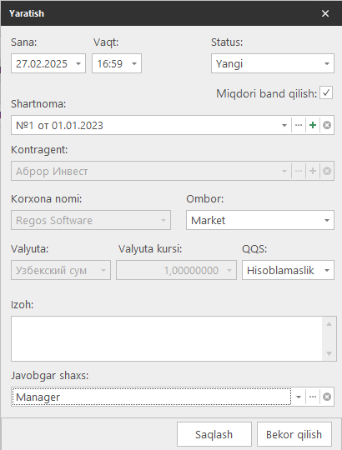Open the Sana date picker dropdown
Image resolution: width=342 pixels, height=450 pixels.
pyautogui.click(x=78, y=63)
